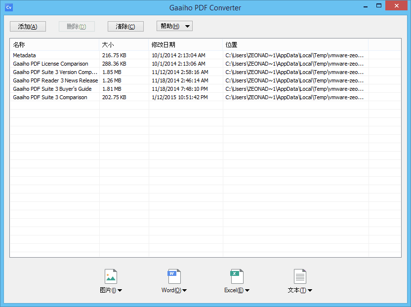Select Gaaiho PDF License Comparison file
The image size is (411, 307).
pyautogui.click(x=50, y=64)
